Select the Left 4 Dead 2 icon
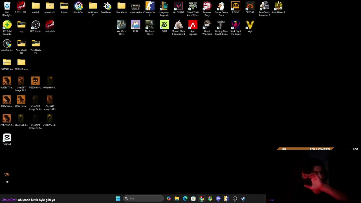The height and width of the screenshot is (203, 361). coord(278,8)
